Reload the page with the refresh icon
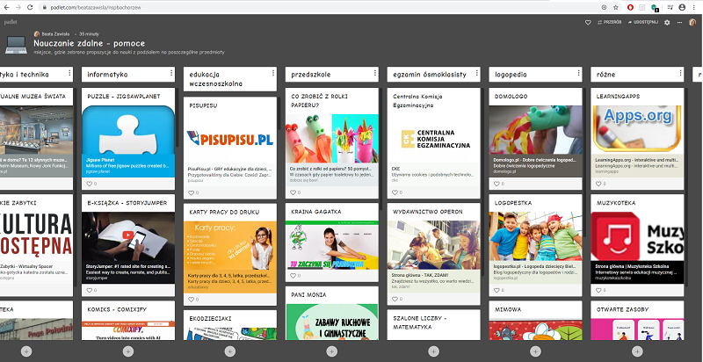This screenshot has height=362, width=703. [30, 7]
